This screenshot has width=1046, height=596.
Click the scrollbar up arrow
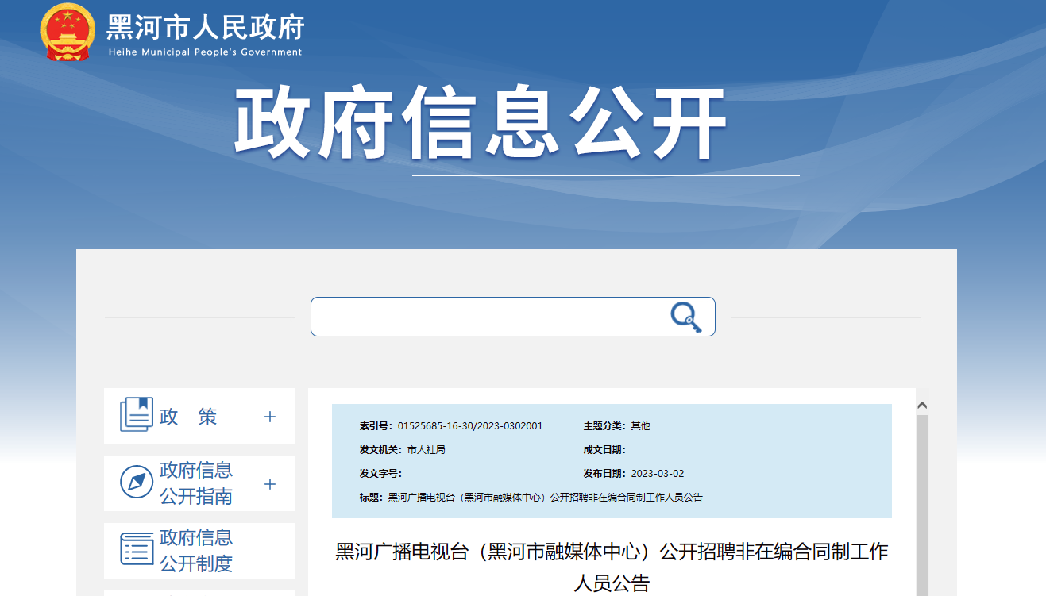tap(922, 406)
